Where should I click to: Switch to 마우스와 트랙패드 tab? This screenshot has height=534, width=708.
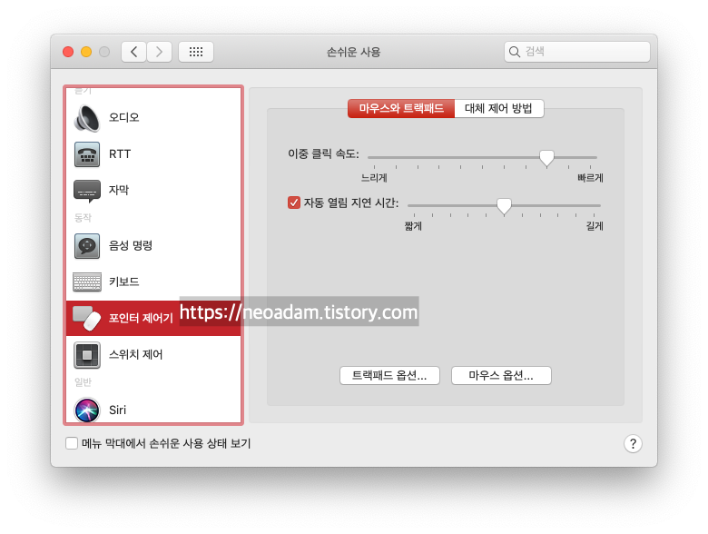pyautogui.click(x=401, y=108)
